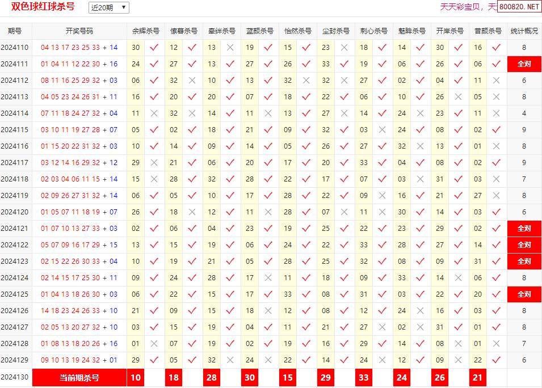Click the 牵绊杀号 column header
The image size is (542, 388).
222,31
